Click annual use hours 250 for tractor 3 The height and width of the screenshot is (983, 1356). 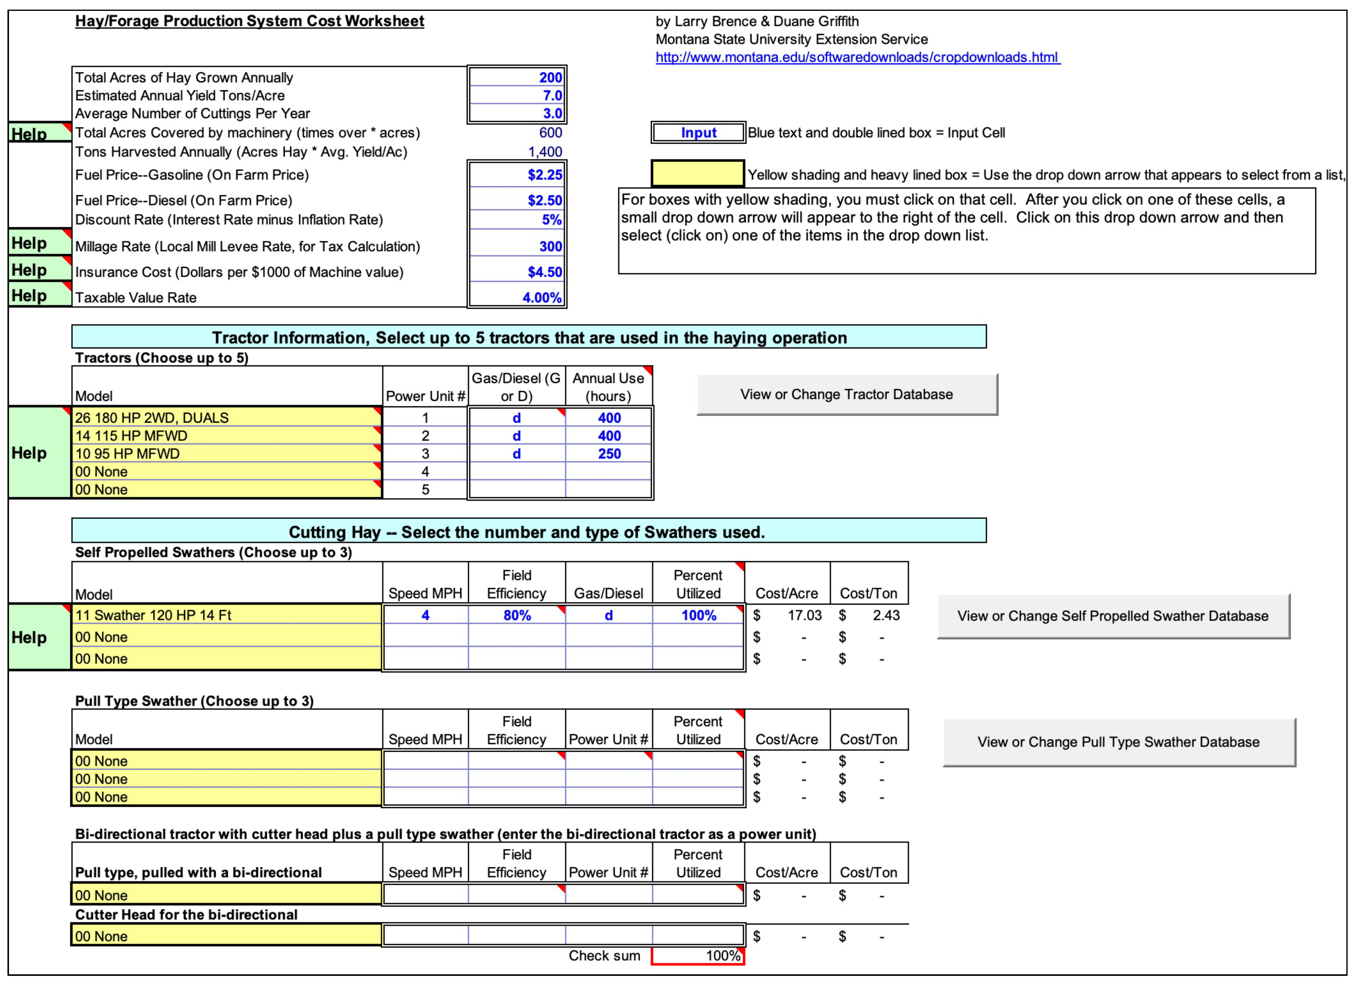tap(609, 454)
